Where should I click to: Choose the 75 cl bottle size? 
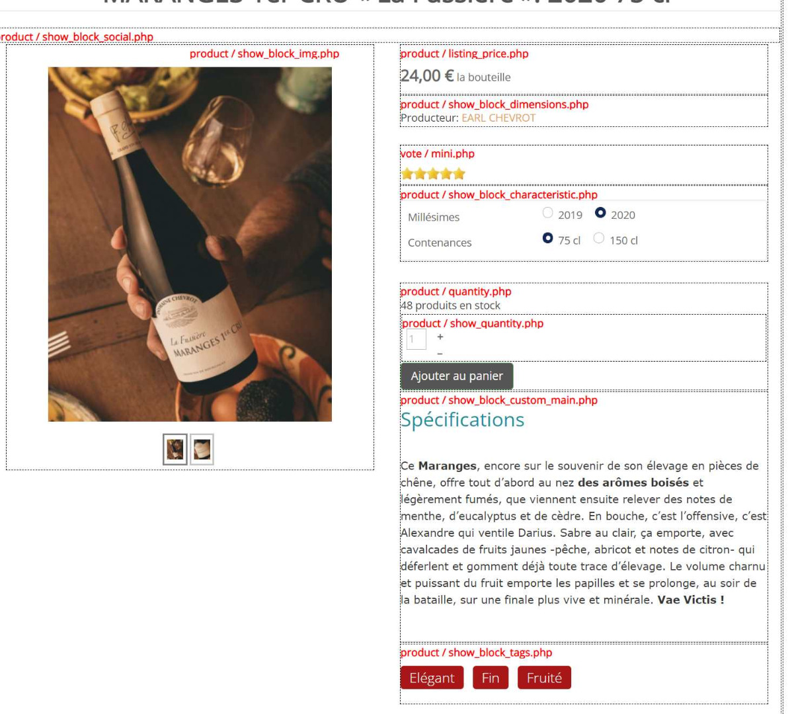tap(547, 238)
